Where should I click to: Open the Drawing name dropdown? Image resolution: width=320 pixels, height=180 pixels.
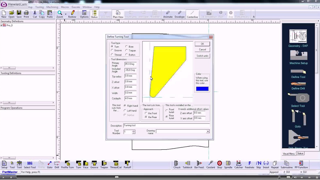coord(208,131)
